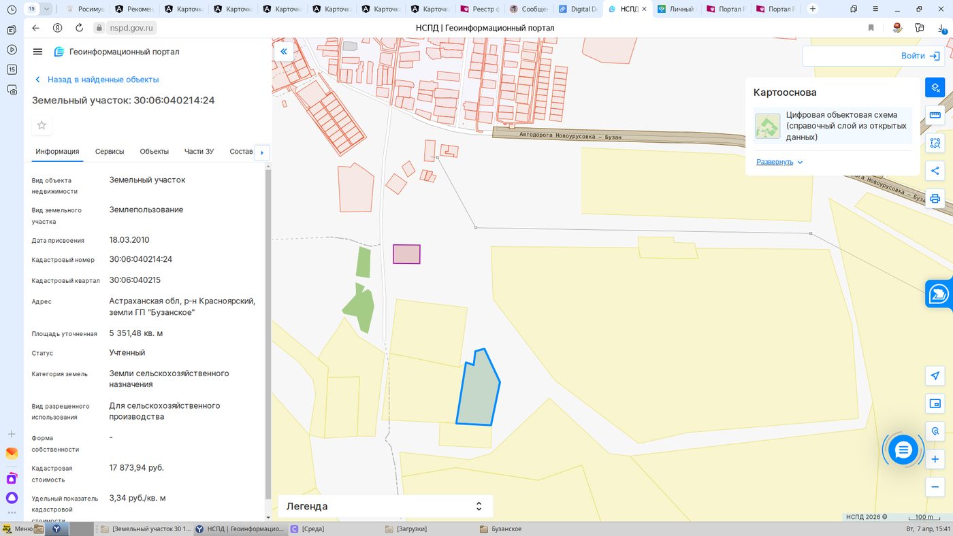Viewport: 953px width, 536px height.
Task: Activate the my location arrow button
Action: pyautogui.click(x=935, y=375)
